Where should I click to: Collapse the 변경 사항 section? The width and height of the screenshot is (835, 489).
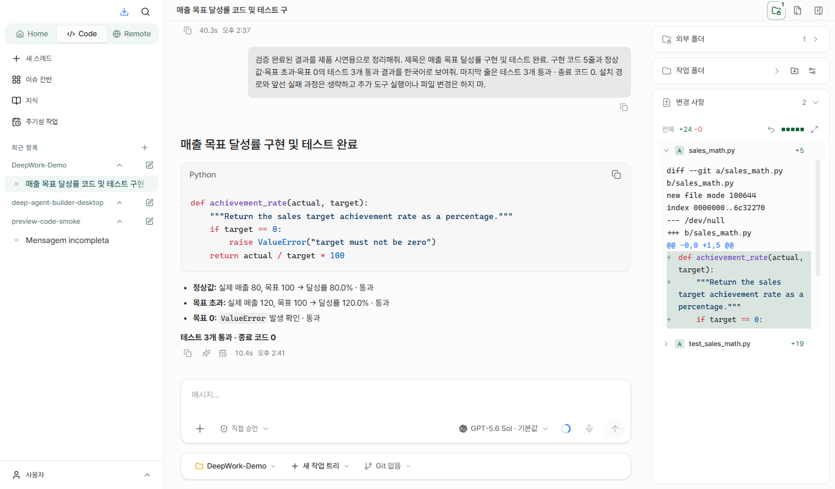coord(816,102)
